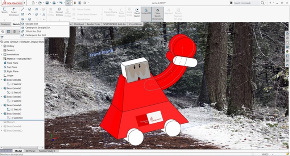Viewport: 290px width, 156px height.
Task: Click Convert Entities
Action: (x=59, y=12)
